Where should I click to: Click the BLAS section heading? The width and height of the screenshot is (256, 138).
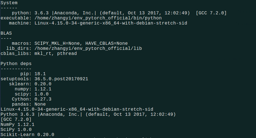pyautogui.click(x=6, y=33)
